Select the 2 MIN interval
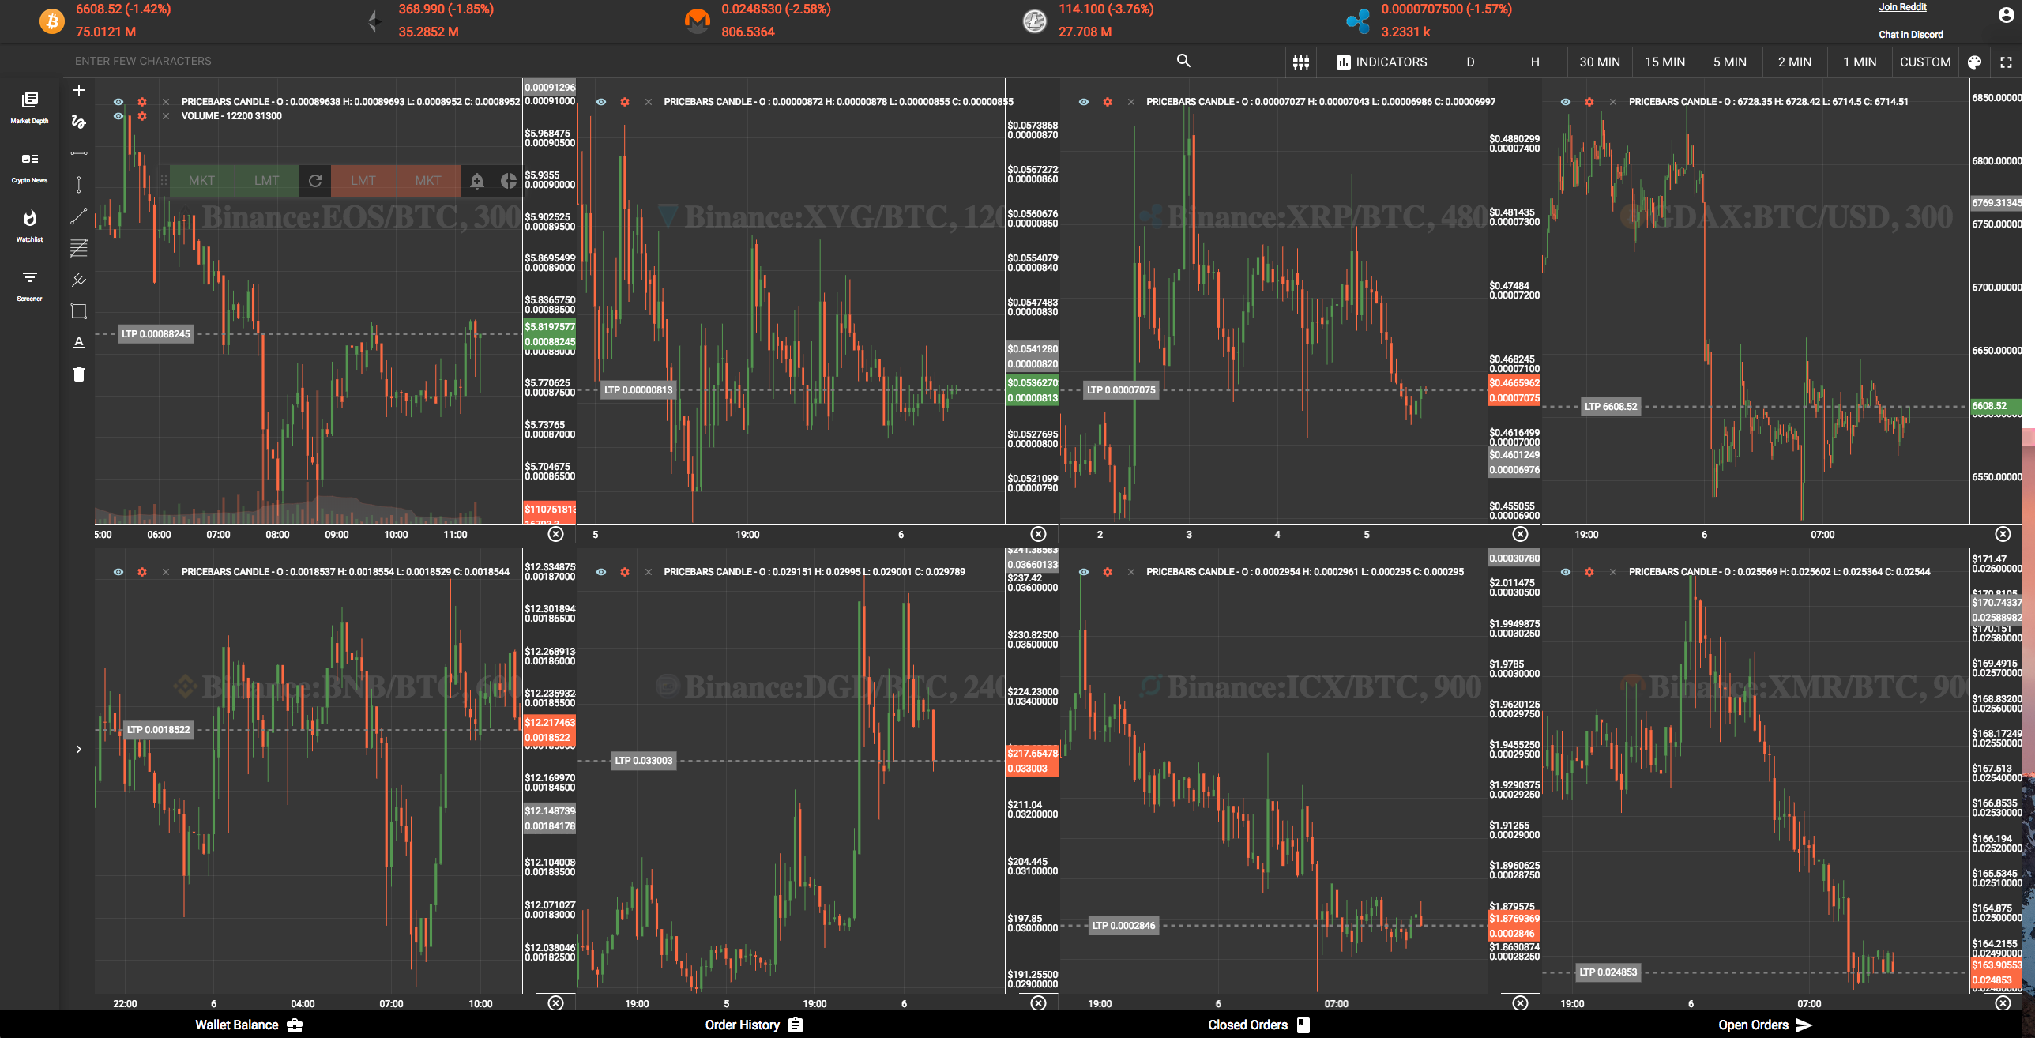2035x1038 pixels. [x=1794, y=62]
